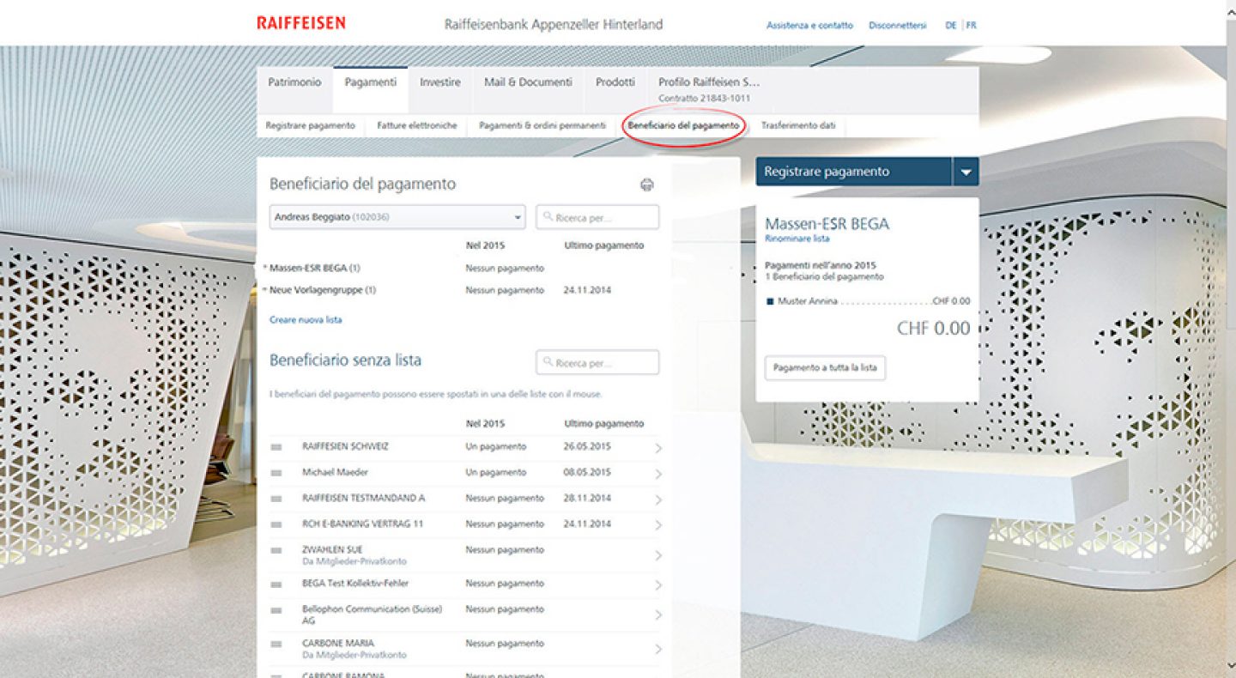Click the Rinominare lista link
Viewport: 1236px width, 678px height.
797,239
